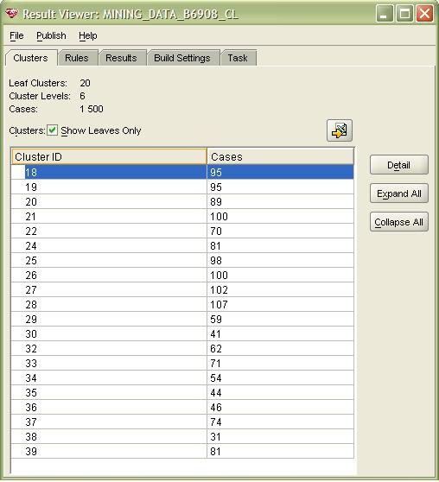The image size is (439, 482).
Task: Select cluster 39 with 81 cases
Action: [182, 451]
